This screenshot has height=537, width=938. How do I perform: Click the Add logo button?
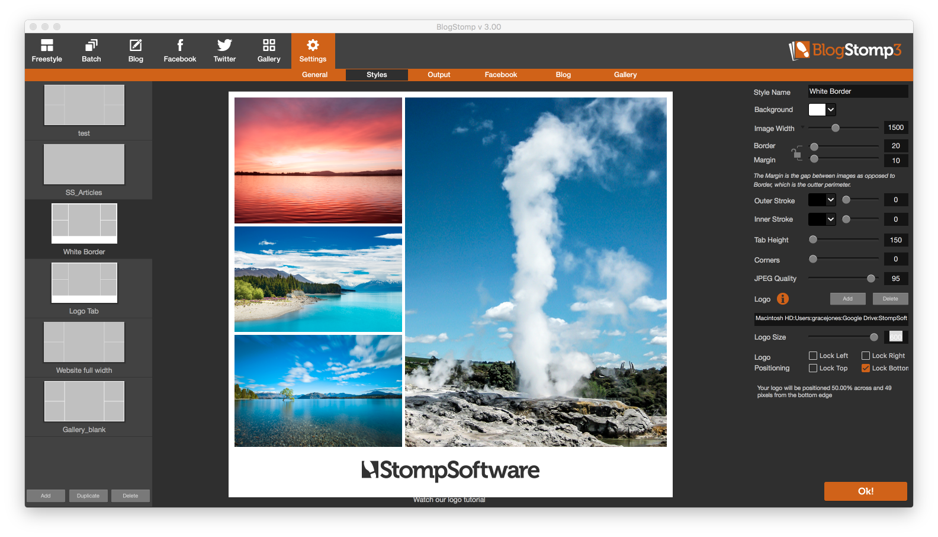pos(848,299)
